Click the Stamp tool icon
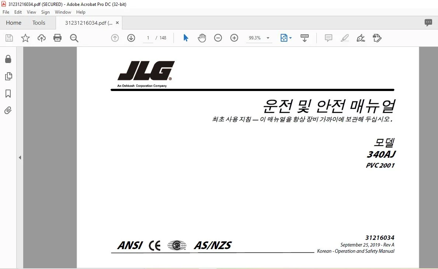Viewport: 438px width, 269px height. click(x=377, y=38)
